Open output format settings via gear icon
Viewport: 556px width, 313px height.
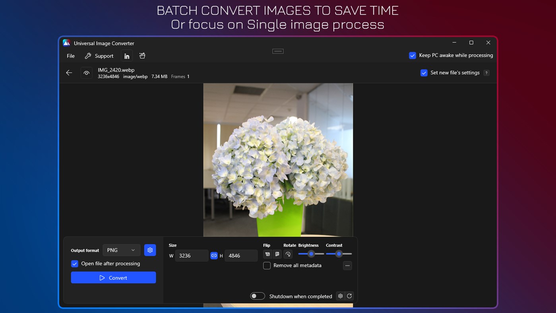point(150,250)
